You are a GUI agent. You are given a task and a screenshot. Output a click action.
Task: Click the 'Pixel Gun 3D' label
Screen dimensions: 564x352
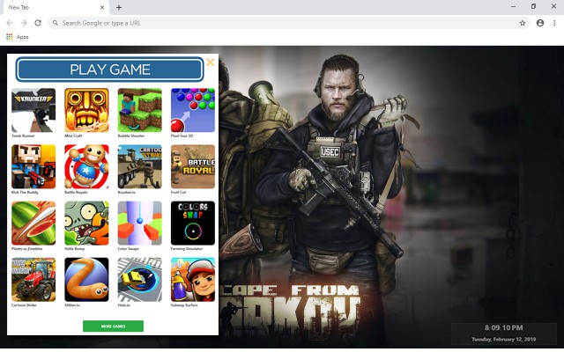coord(182,136)
